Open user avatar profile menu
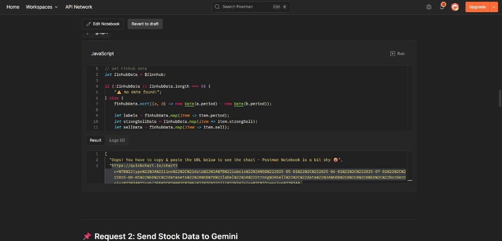This screenshot has height=241, width=502. [455, 7]
